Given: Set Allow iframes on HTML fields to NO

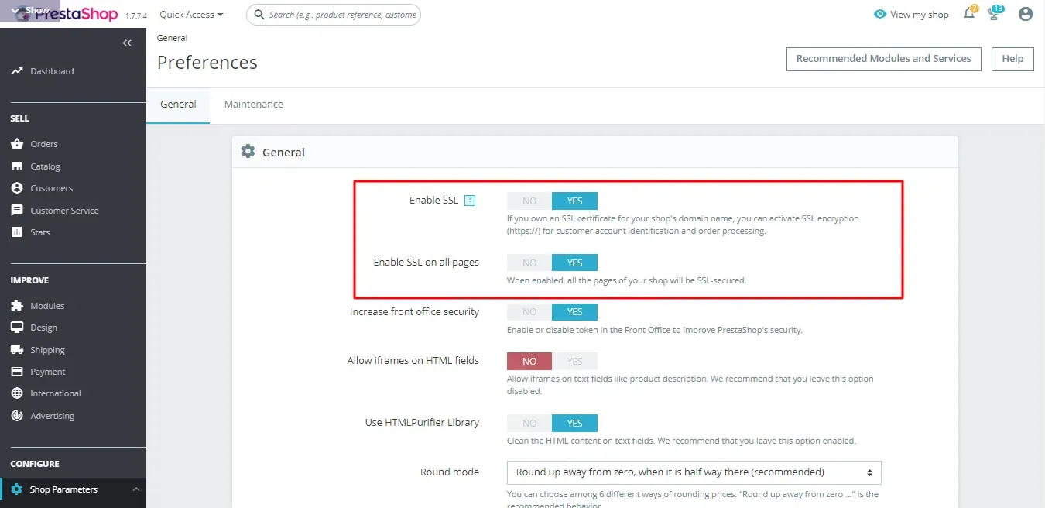Looking at the screenshot, I should pos(529,361).
